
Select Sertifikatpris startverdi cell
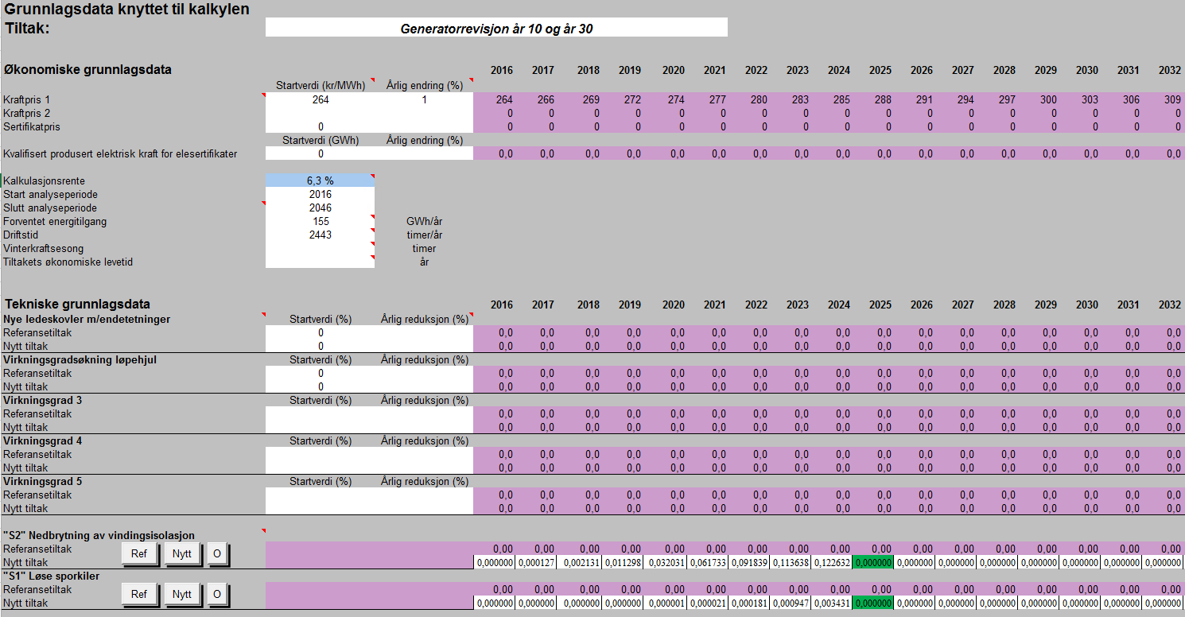321,126
